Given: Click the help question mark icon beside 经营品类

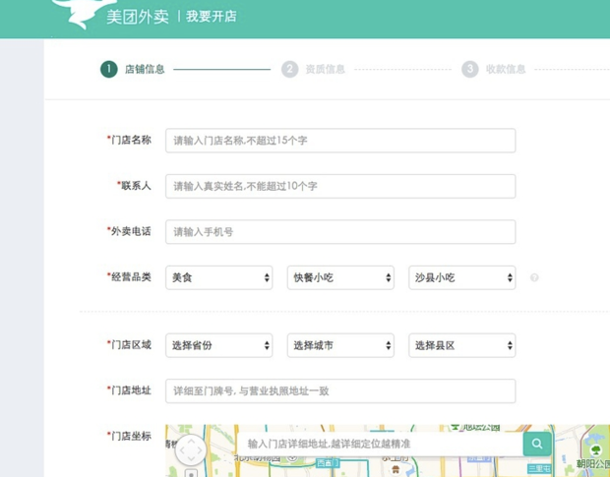Looking at the screenshot, I should pyautogui.click(x=534, y=277).
